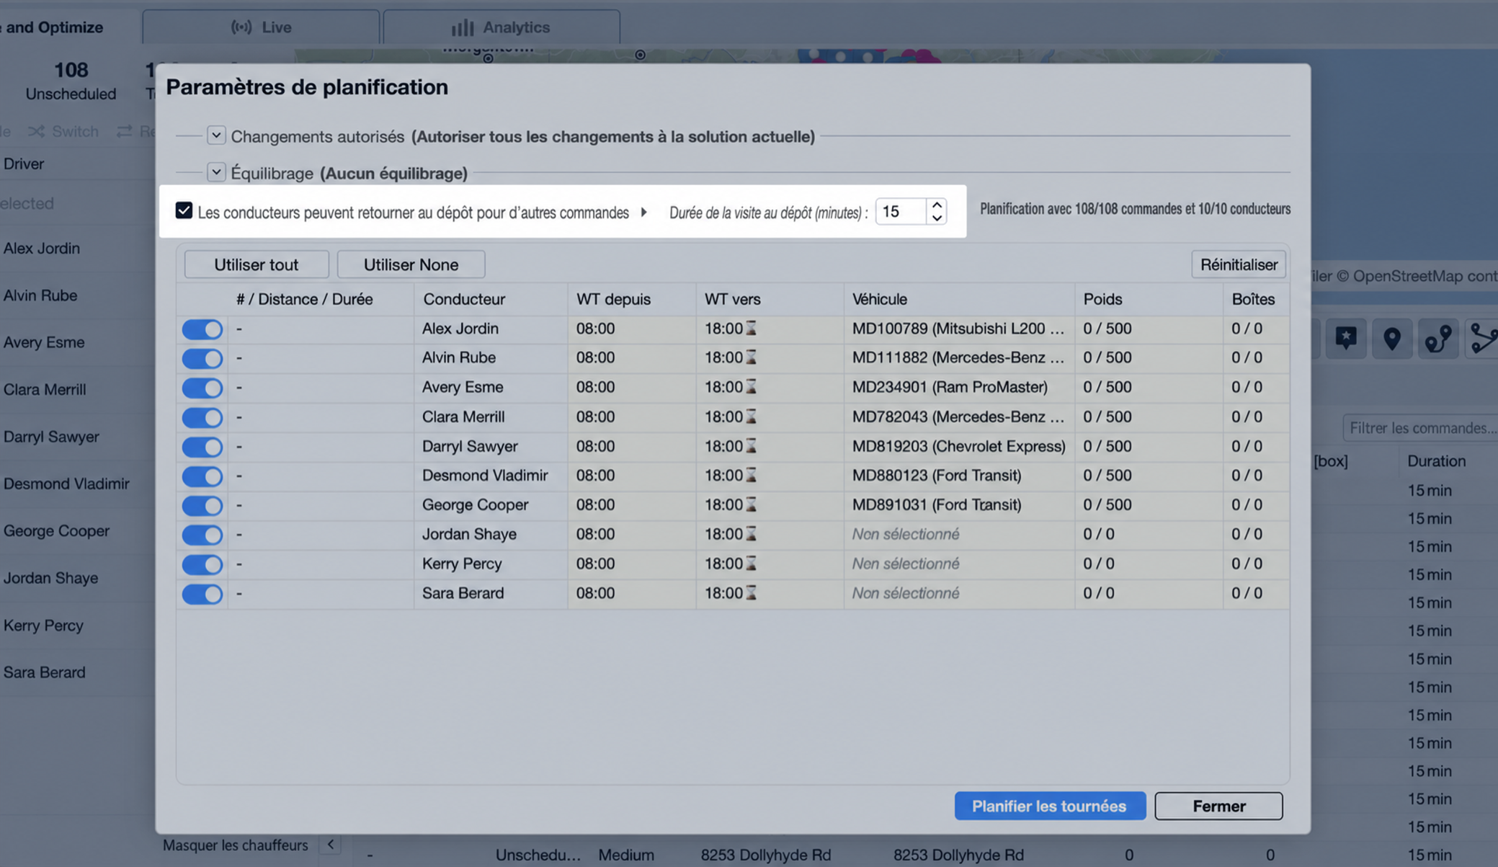Select George Cooper in the background driver list
This screenshot has height=867, width=1498.
(x=56, y=531)
